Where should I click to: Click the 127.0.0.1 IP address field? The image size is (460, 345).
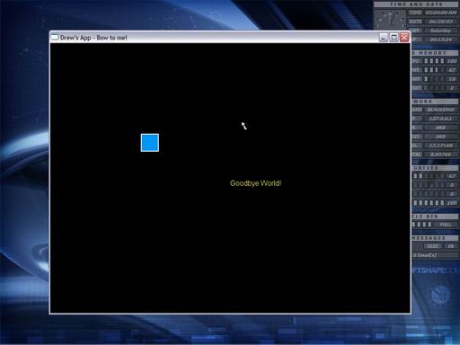click(x=440, y=119)
